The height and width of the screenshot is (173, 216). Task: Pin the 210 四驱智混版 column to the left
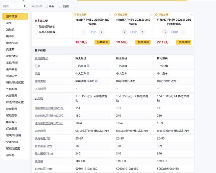pos(161,15)
